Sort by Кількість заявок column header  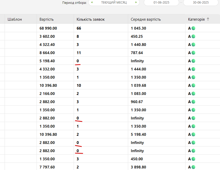point(91,19)
